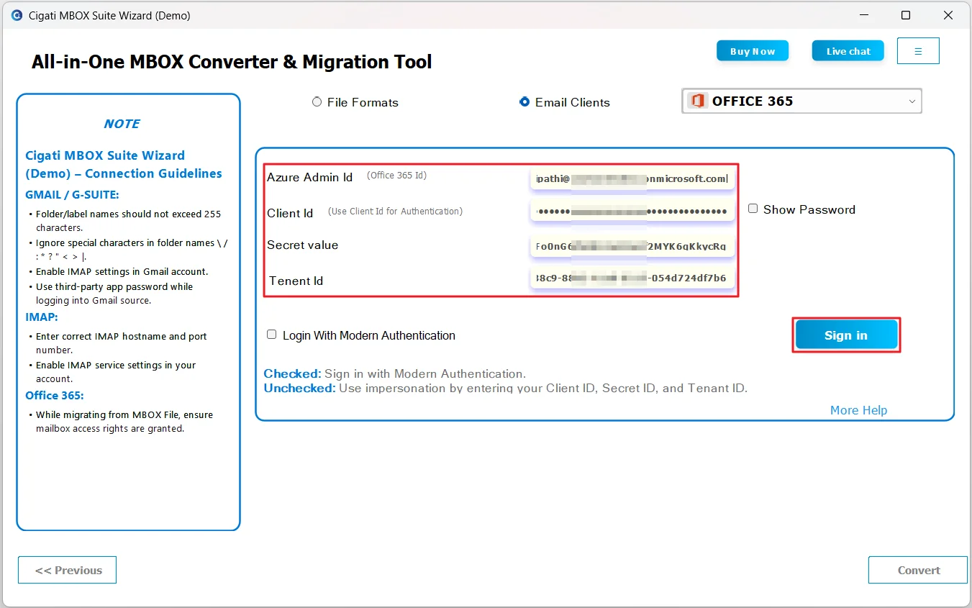Check Login With Modern Authentication
Screen dimensions: 972x608
click(x=271, y=335)
